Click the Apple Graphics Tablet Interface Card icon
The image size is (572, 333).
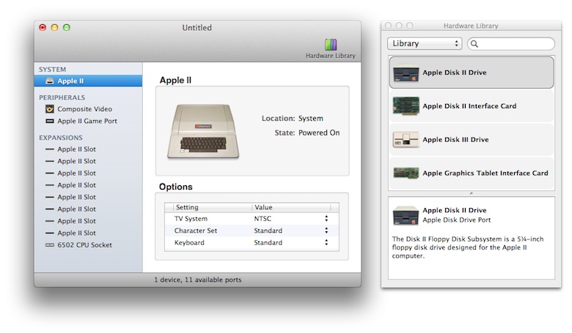[x=406, y=173]
